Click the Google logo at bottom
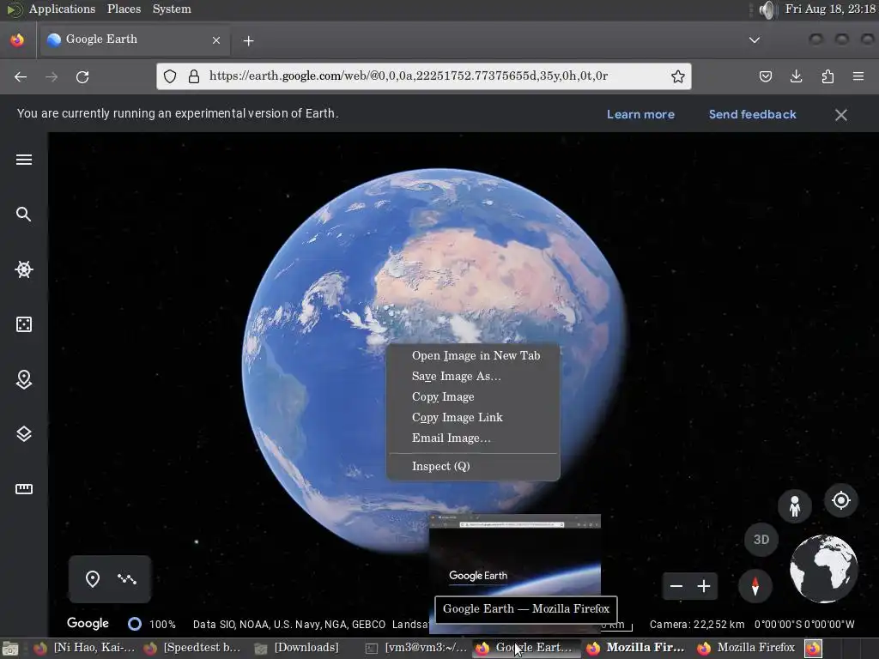 (88, 623)
